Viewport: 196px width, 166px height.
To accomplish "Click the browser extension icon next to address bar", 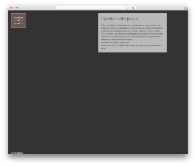I will 133,8.
